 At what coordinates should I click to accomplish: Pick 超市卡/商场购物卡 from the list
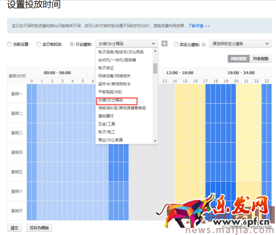(x=114, y=84)
